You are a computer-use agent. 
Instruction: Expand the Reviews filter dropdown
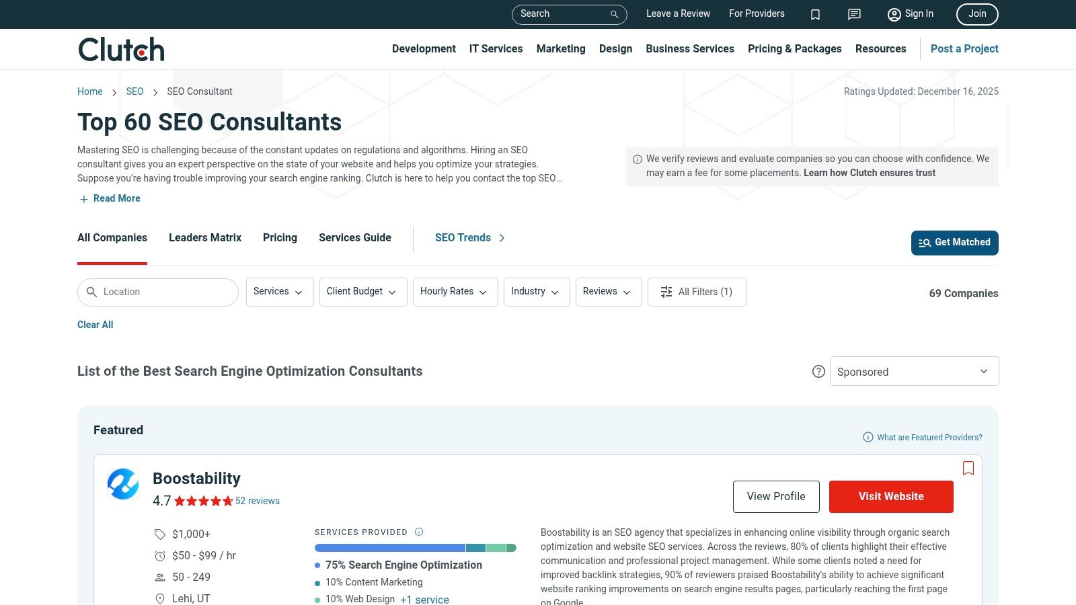[609, 292]
